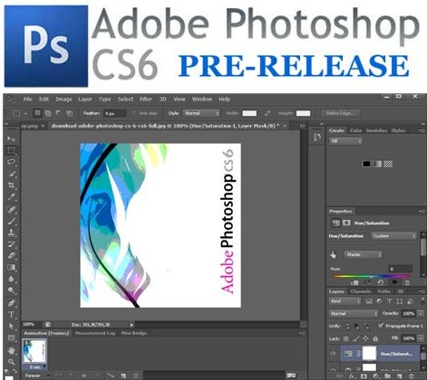Select the Lasso tool
This screenshot has height=380, width=427.
[11, 162]
